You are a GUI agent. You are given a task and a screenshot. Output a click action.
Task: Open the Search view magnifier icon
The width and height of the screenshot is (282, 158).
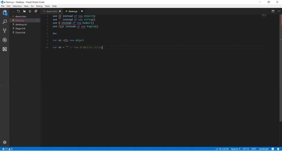5,22
